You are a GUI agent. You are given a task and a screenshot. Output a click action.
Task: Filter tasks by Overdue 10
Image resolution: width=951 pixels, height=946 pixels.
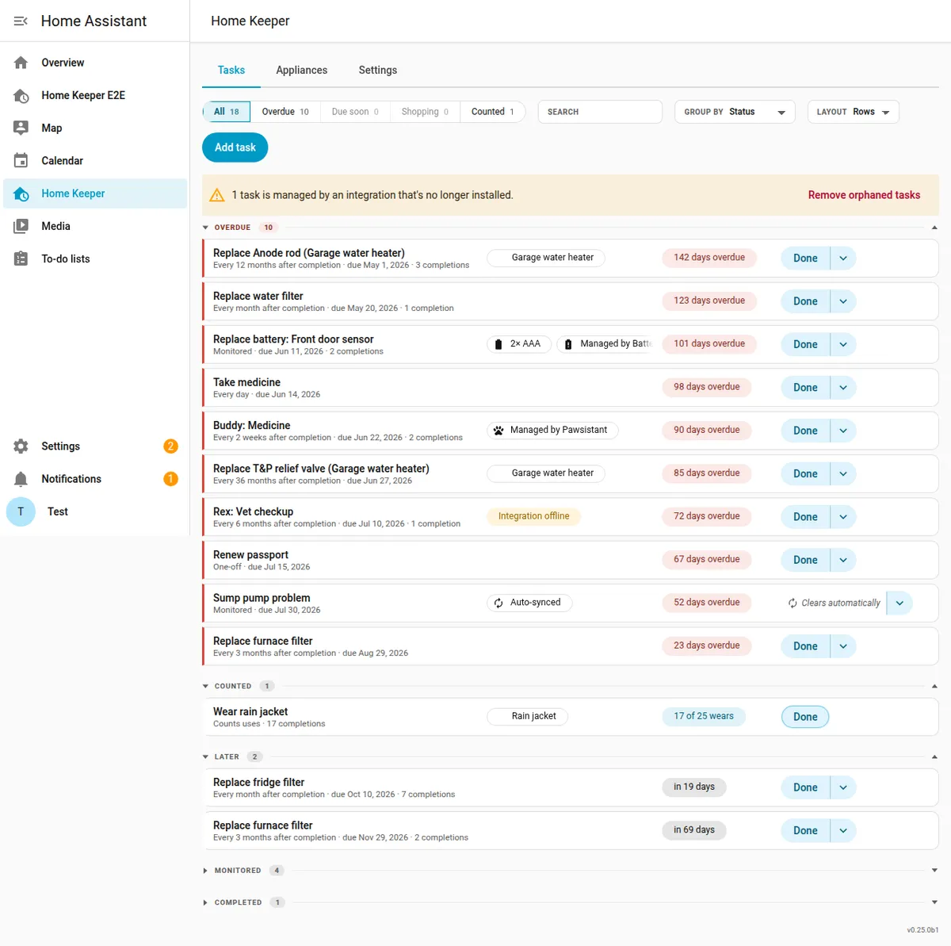pyautogui.click(x=285, y=112)
